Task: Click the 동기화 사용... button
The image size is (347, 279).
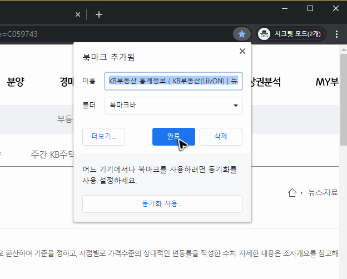Action: click(x=162, y=204)
